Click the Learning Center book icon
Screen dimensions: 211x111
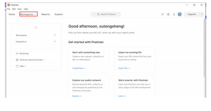click(x=17, y=60)
